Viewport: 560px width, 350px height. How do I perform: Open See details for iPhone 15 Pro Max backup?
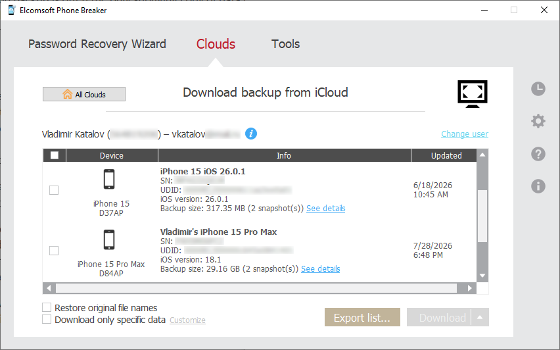[x=320, y=269]
